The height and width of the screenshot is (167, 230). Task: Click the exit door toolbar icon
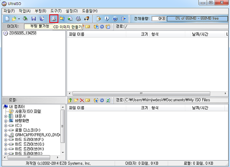[123, 18]
